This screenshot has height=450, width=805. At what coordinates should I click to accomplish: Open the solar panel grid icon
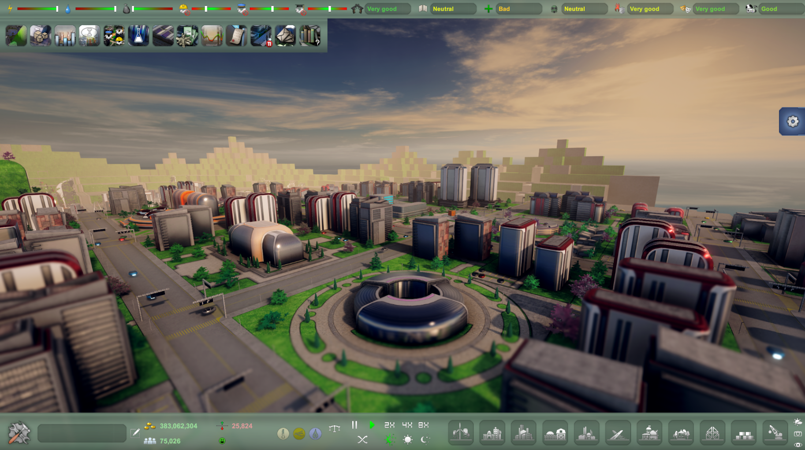[x=163, y=36]
